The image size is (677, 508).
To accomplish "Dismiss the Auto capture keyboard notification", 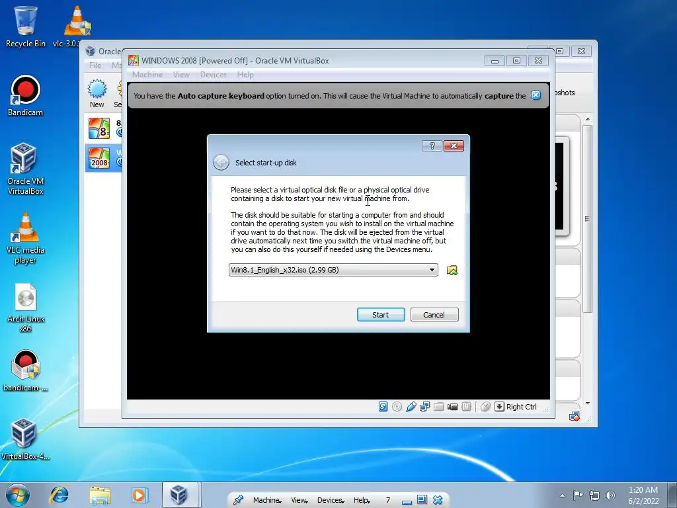I will pos(536,95).
